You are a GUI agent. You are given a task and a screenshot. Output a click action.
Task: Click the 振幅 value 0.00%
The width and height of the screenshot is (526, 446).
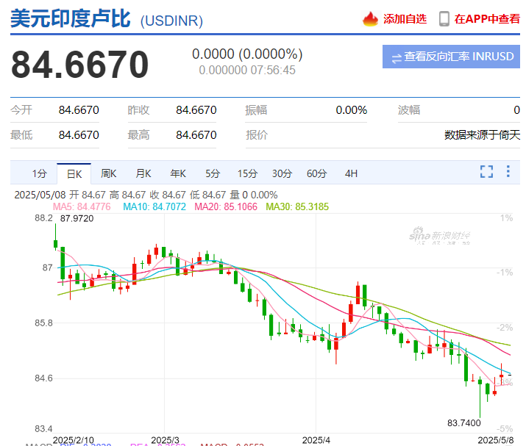[352, 110]
